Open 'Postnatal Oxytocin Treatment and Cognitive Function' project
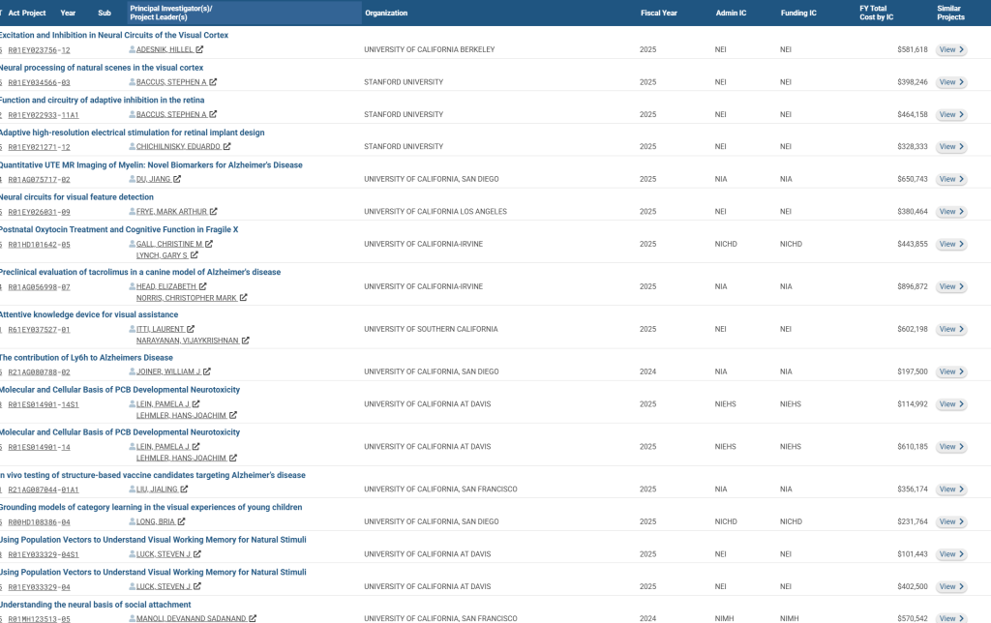 tap(118, 229)
